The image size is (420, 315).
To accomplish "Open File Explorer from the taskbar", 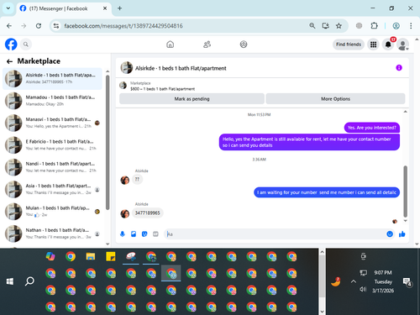I will (x=91, y=256).
